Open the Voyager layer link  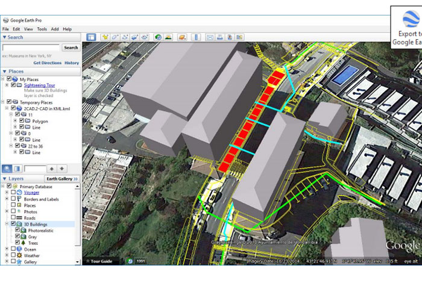click(31, 193)
